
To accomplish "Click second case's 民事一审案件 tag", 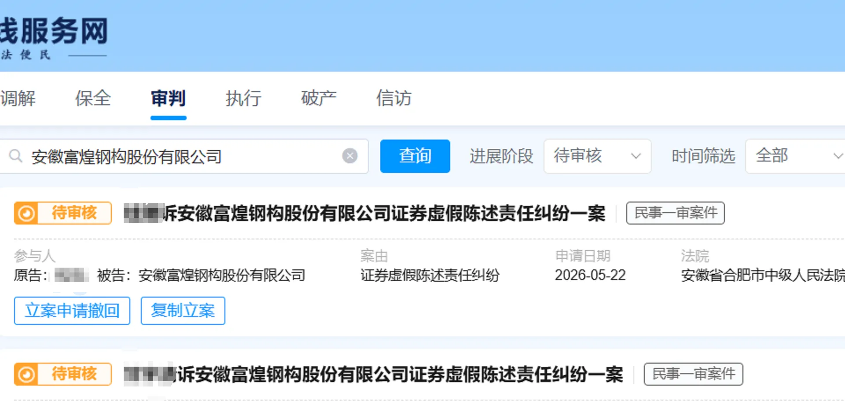I will tap(693, 375).
